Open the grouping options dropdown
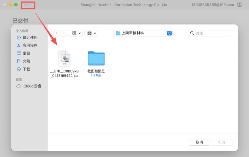The width and height of the screenshot is (249, 157). click(91, 33)
